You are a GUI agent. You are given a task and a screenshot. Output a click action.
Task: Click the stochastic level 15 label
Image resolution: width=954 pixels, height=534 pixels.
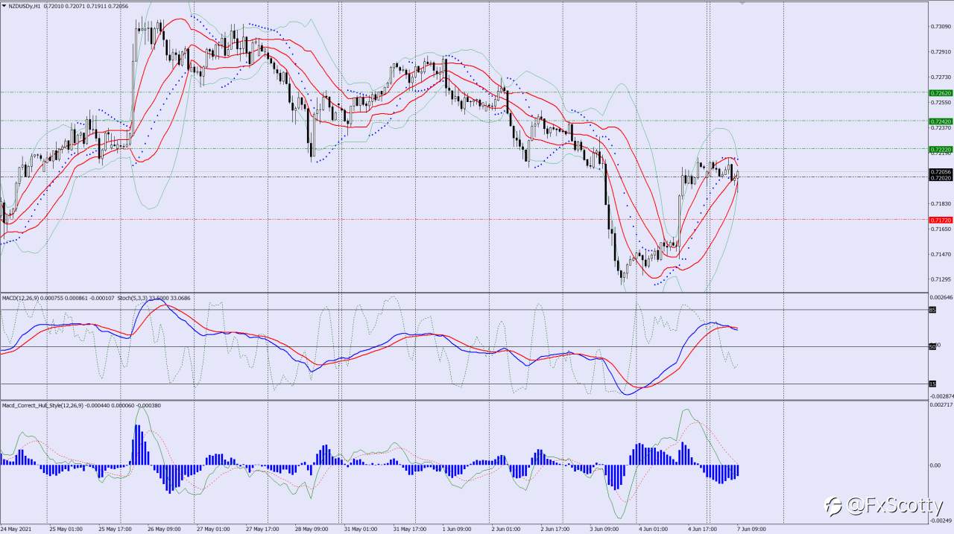(x=932, y=384)
